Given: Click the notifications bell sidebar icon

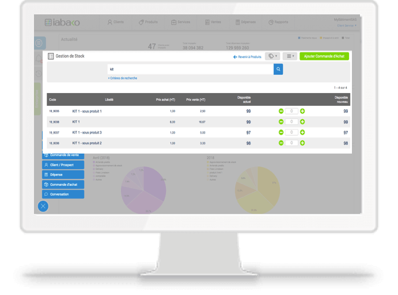Looking at the screenshot, I should click(x=39, y=59).
